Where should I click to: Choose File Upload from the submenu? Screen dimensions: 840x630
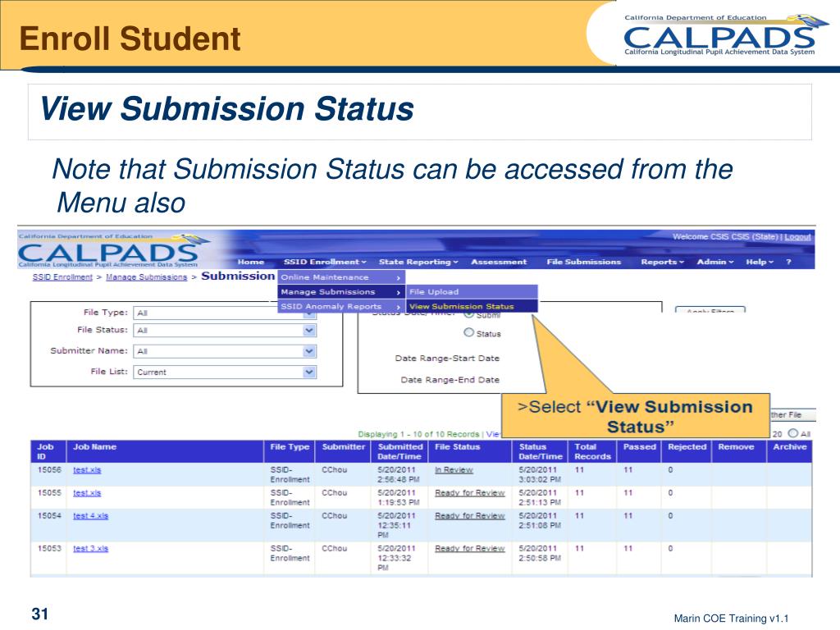472,292
